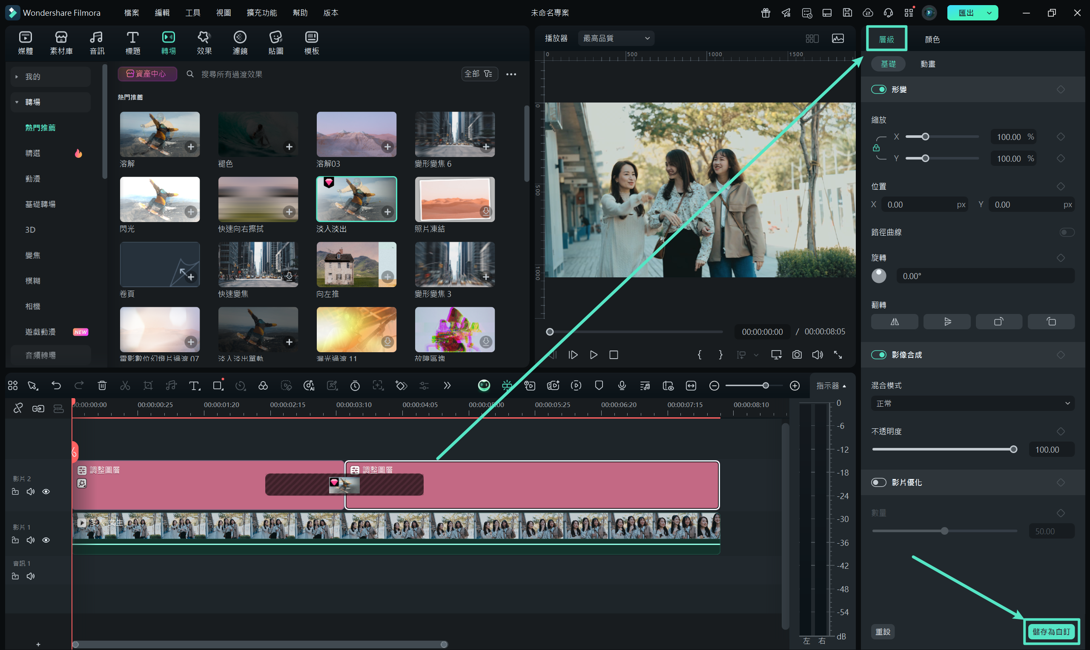
Task: Click the voiceover microphone icon
Action: point(622,385)
